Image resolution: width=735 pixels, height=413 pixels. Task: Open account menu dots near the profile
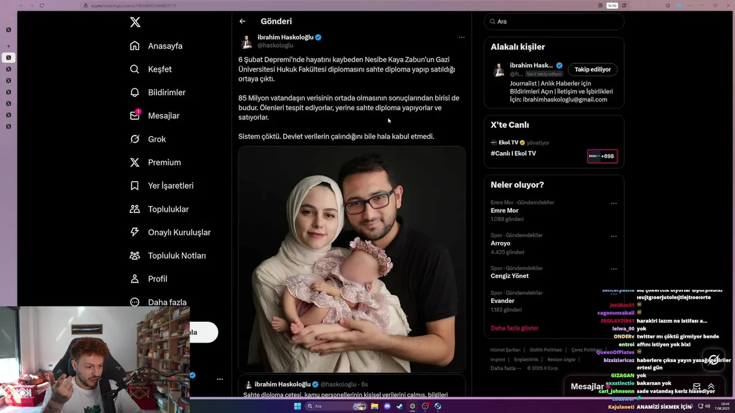point(219,379)
